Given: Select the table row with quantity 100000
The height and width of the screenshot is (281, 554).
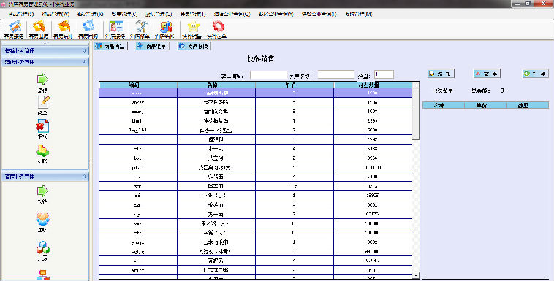Looking at the screenshot, I should click(256, 167).
